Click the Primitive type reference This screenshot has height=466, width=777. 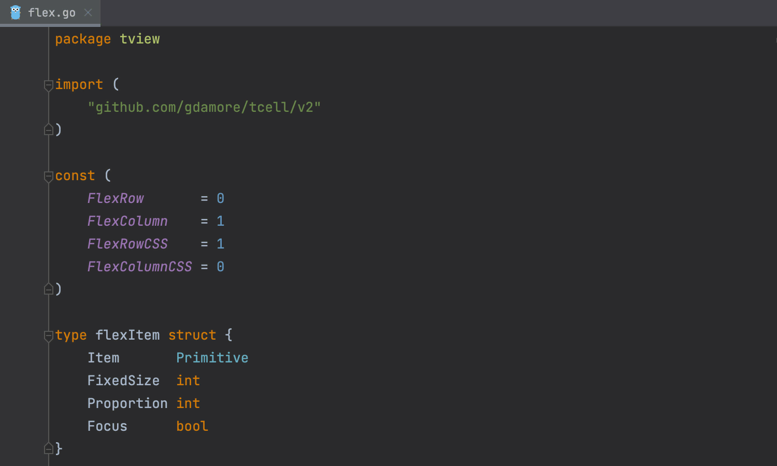click(212, 358)
